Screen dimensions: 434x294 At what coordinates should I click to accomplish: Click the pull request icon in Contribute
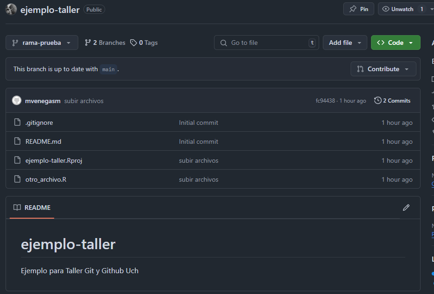(x=360, y=69)
